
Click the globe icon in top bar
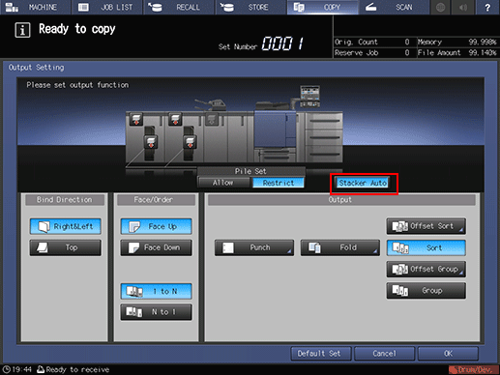(441, 7)
